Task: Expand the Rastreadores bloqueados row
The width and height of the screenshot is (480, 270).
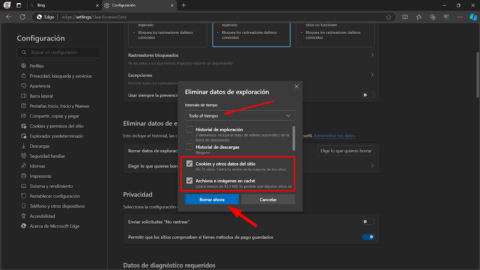Action: click(x=372, y=55)
